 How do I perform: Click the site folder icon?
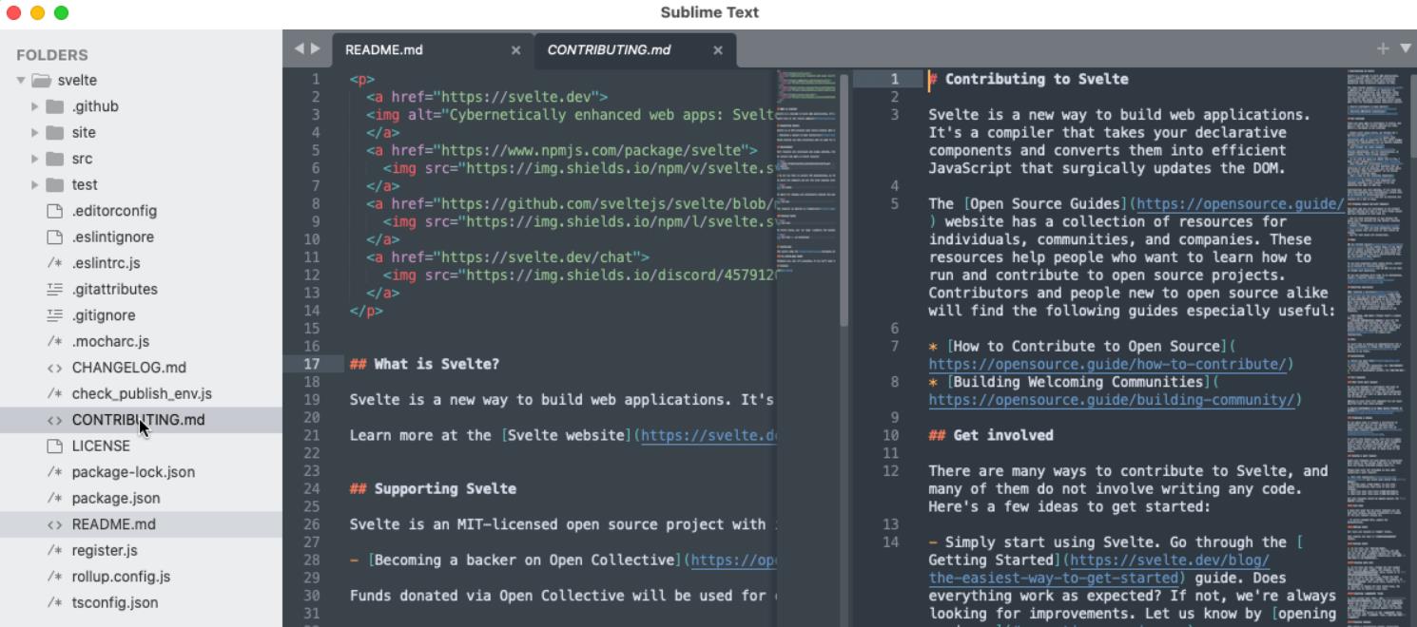55,133
